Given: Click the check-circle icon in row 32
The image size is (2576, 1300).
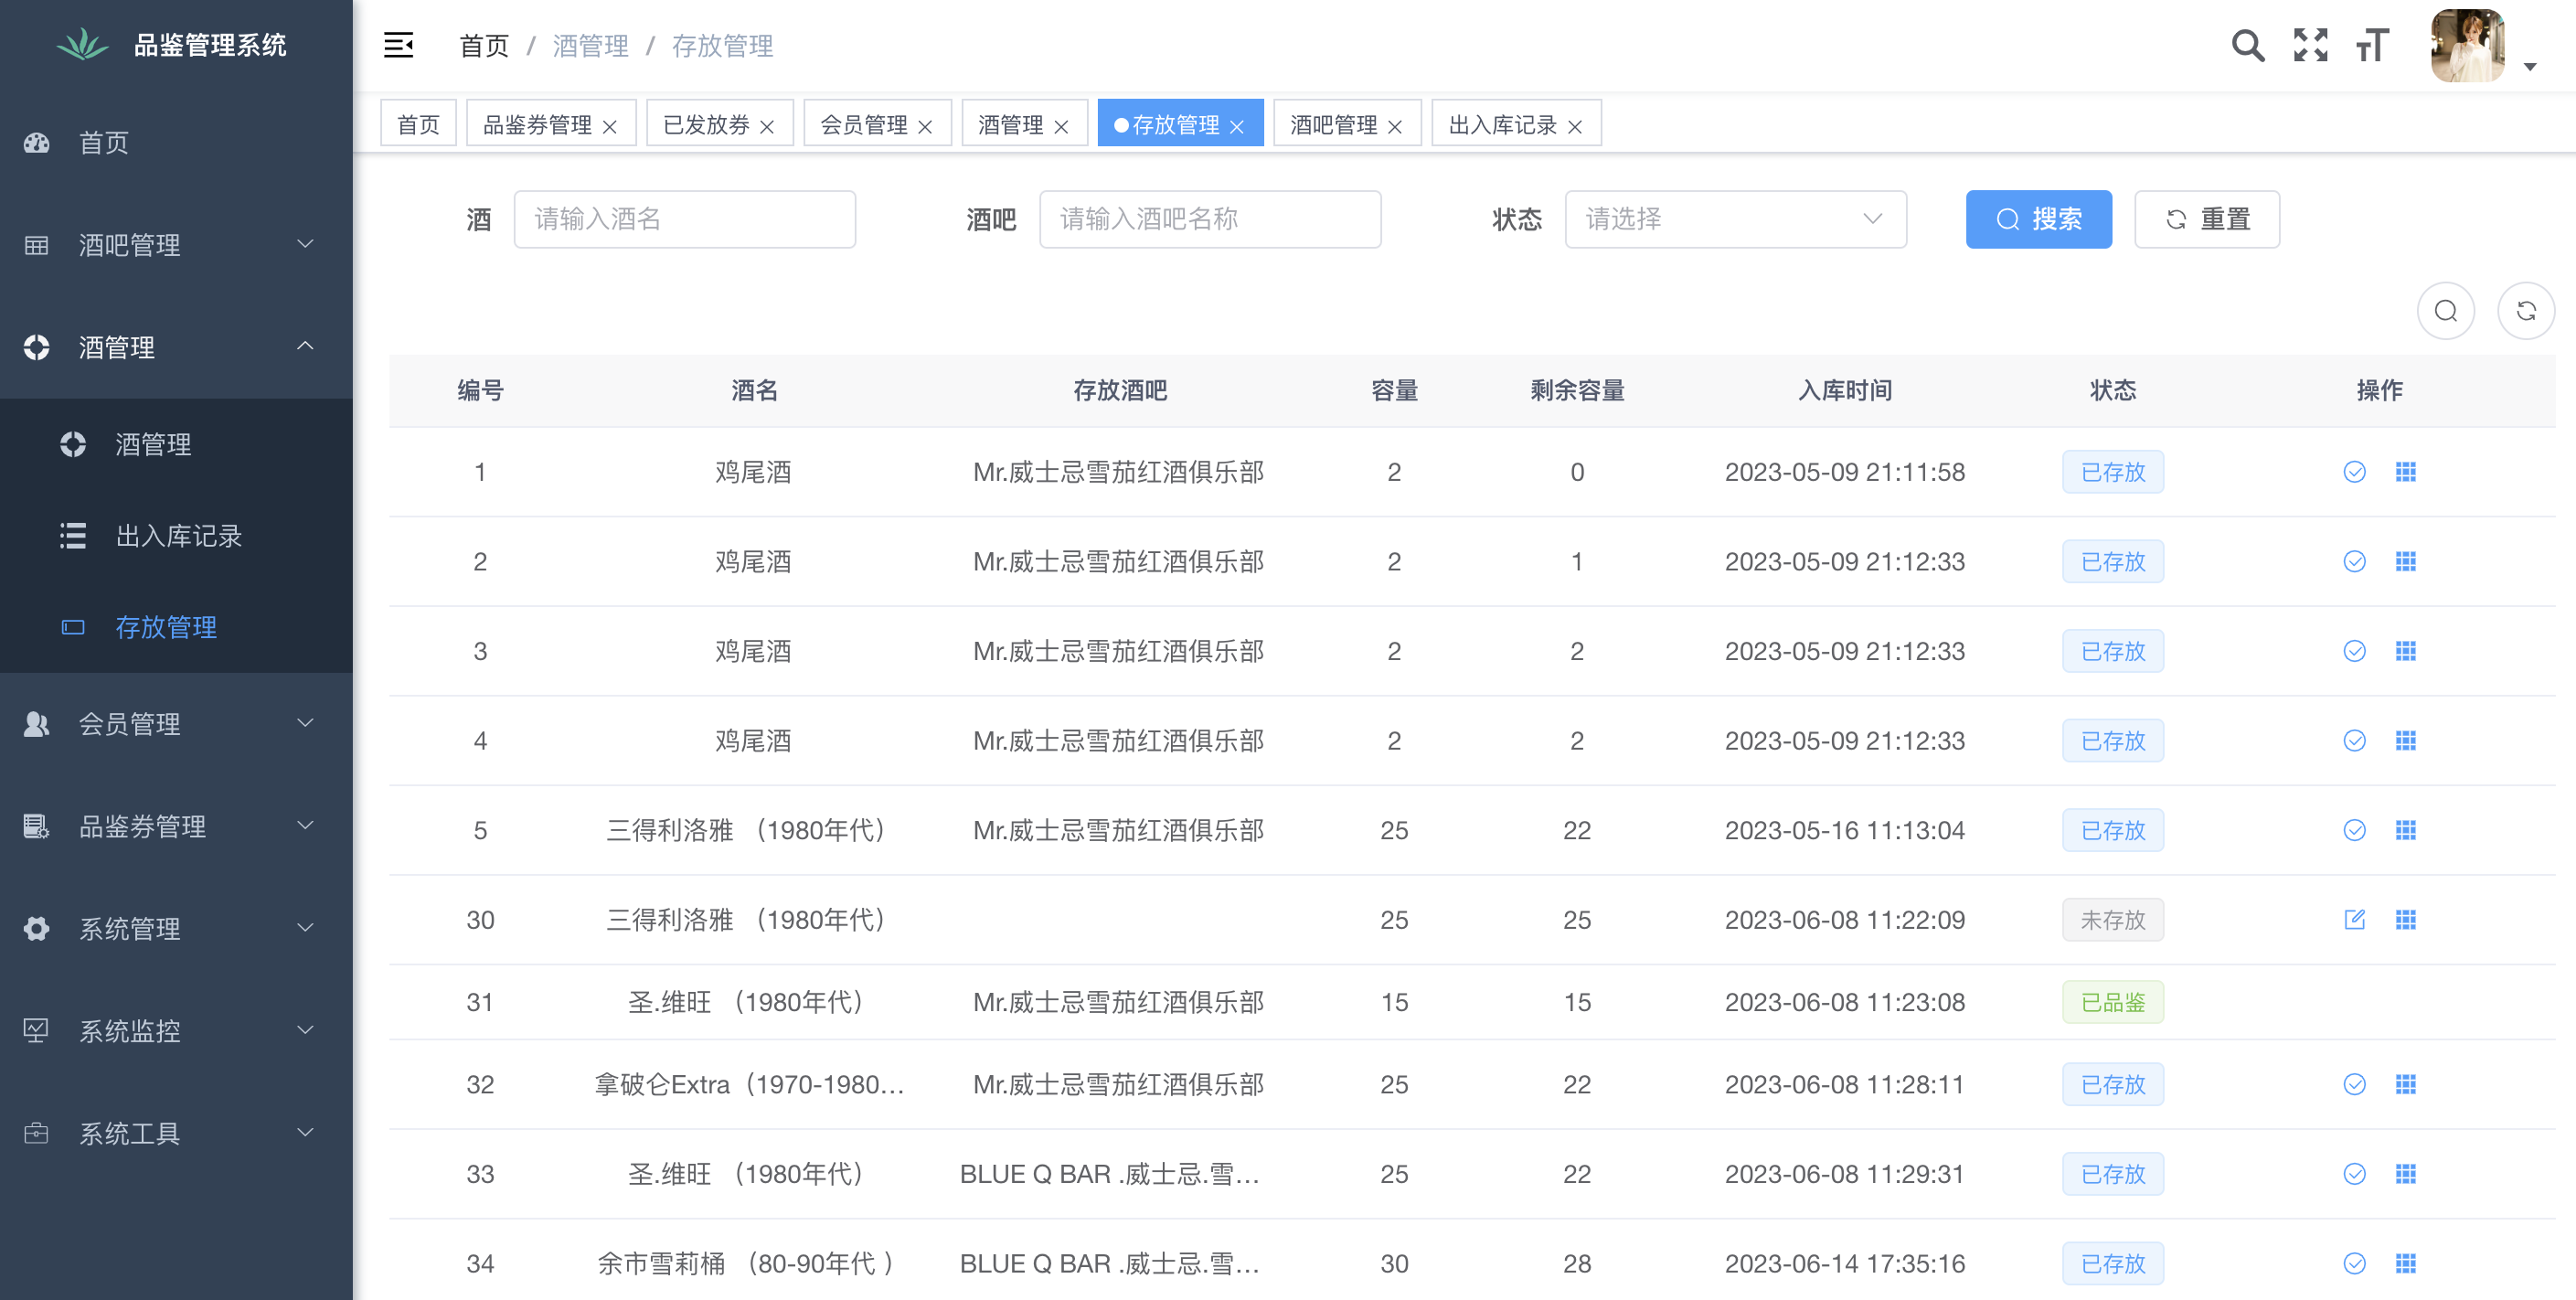Looking at the screenshot, I should tap(2355, 1085).
